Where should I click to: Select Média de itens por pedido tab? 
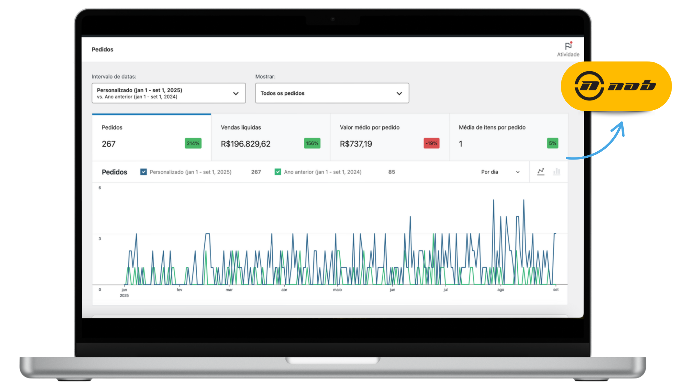coord(508,137)
